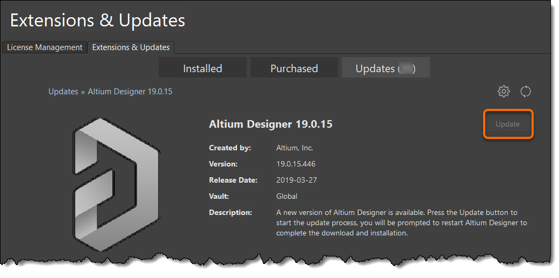
Task: Select the release date 2019-03-27
Action: [x=296, y=180]
